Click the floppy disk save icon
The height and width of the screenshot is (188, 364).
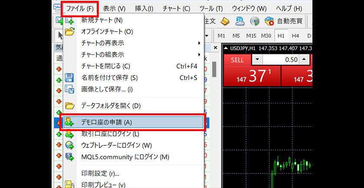[x=69, y=78]
